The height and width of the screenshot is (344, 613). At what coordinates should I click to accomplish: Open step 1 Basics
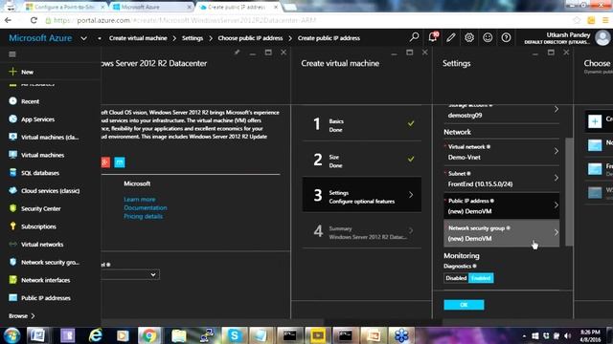(x=362, y=124)
